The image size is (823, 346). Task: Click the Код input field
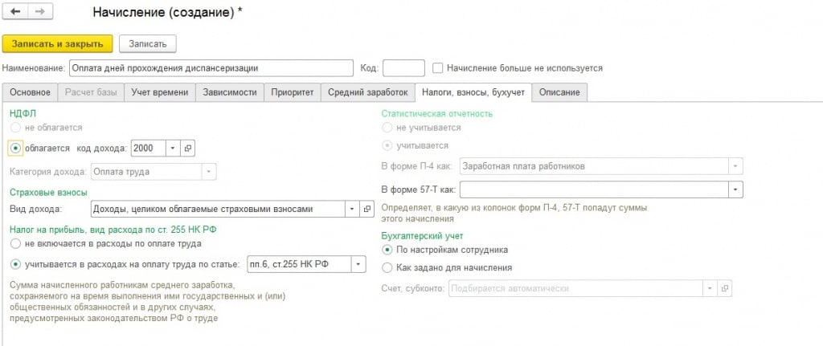tap(403, 68)
